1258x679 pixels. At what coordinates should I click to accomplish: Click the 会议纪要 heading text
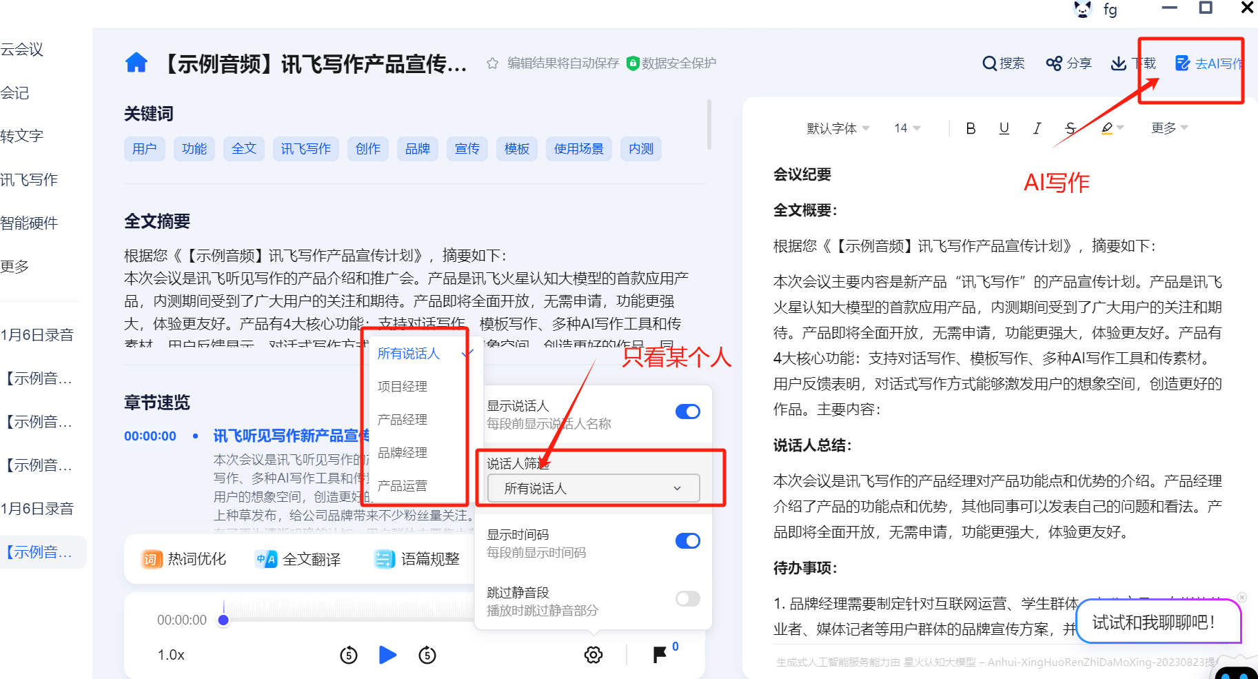coord(802,174)
